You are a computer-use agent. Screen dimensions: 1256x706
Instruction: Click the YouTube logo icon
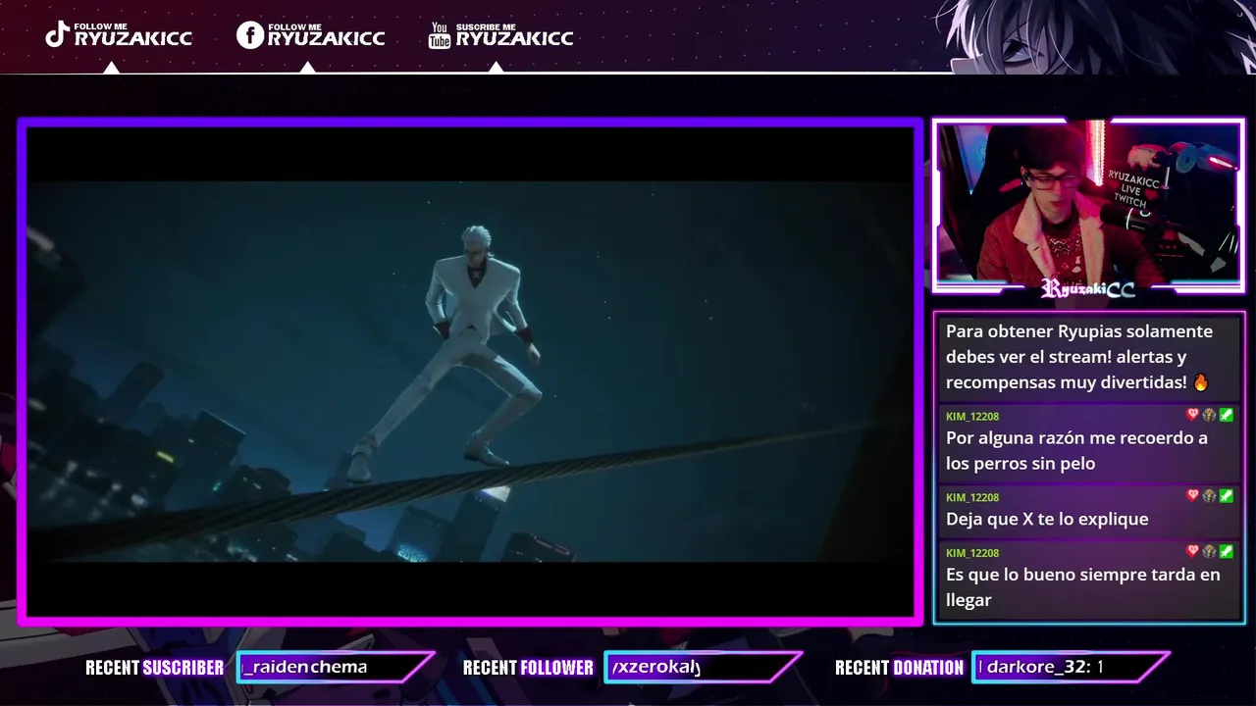click(440, 35)
